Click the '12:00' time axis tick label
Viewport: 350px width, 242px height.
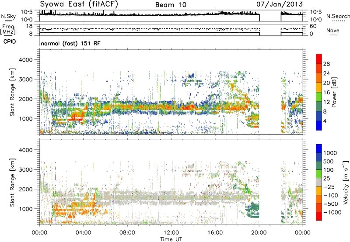(x=171, y=233)
